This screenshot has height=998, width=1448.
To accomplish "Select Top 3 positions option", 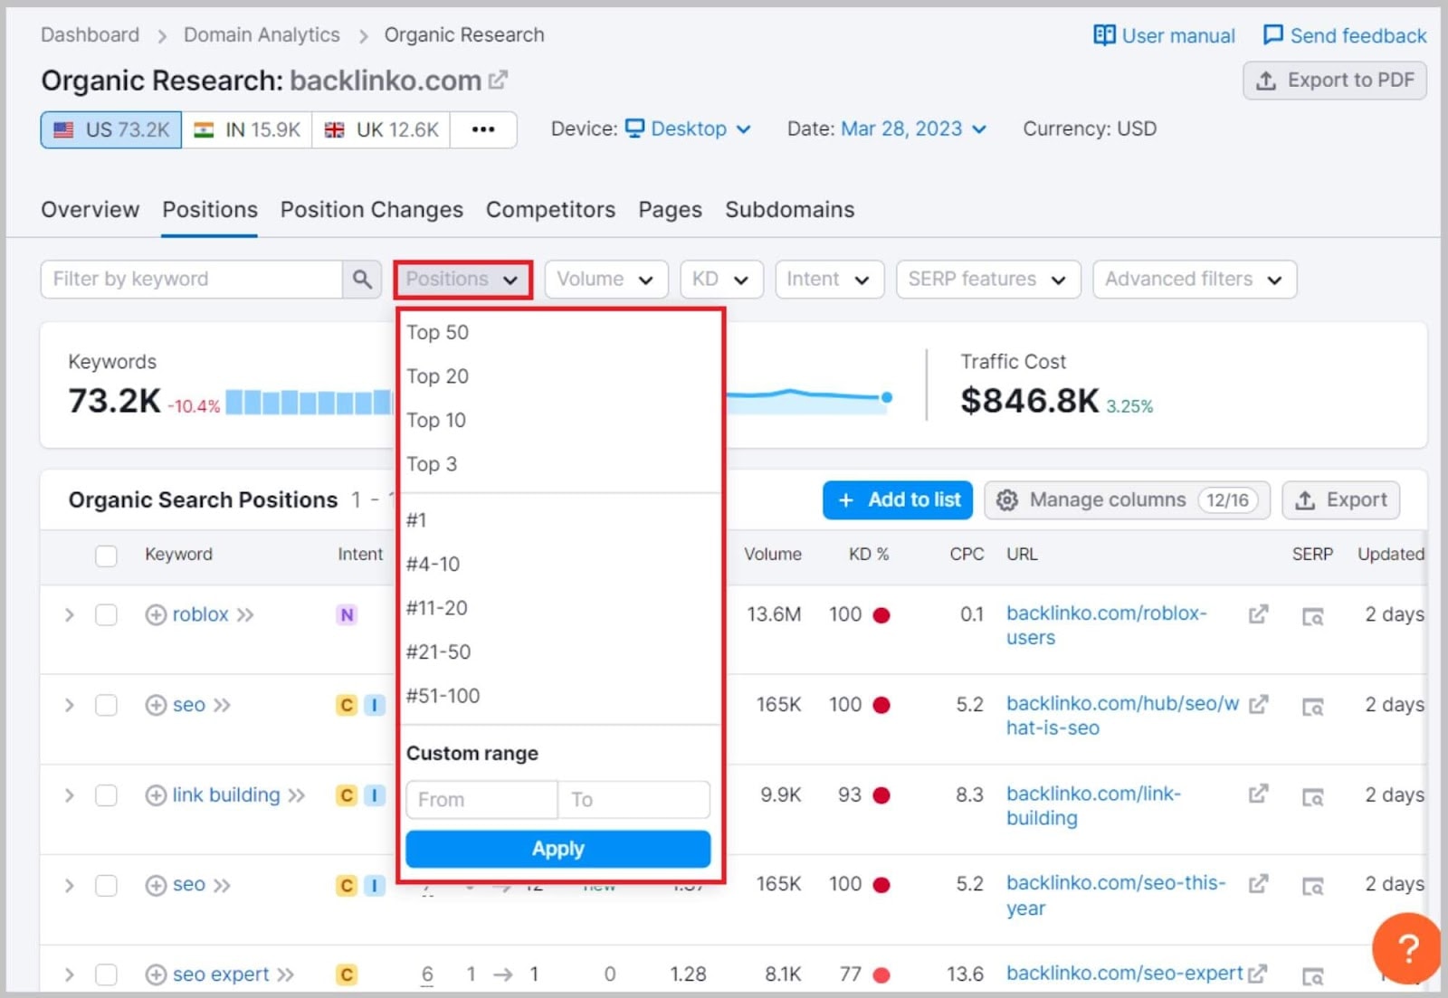I will click(559, 464).
